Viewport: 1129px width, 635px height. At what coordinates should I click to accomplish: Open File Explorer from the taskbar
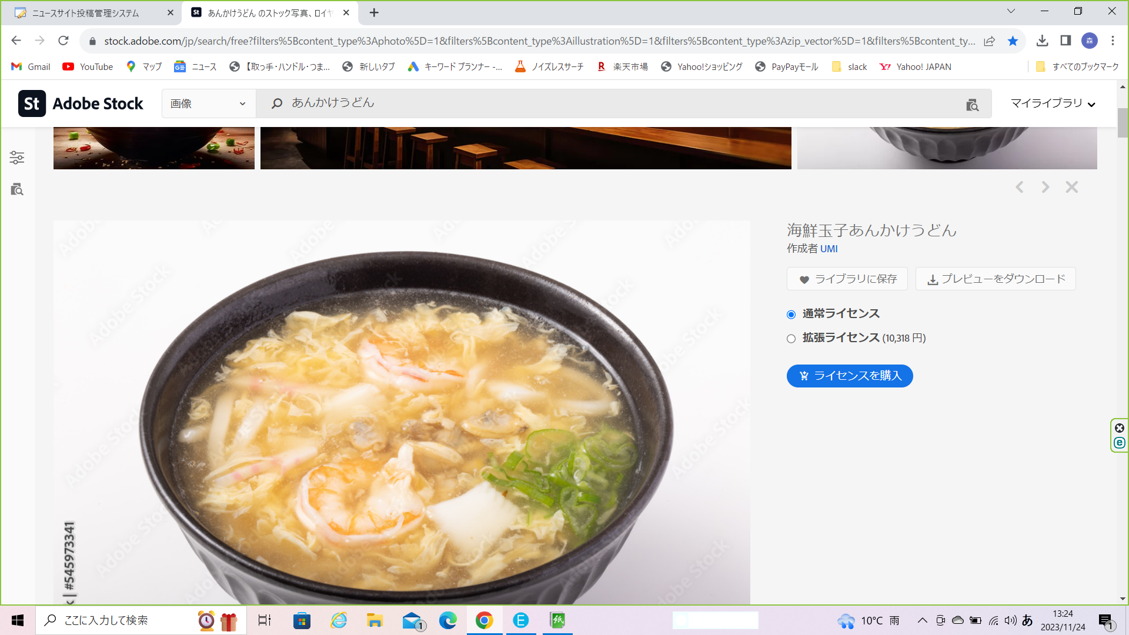[x=375, y=620]
